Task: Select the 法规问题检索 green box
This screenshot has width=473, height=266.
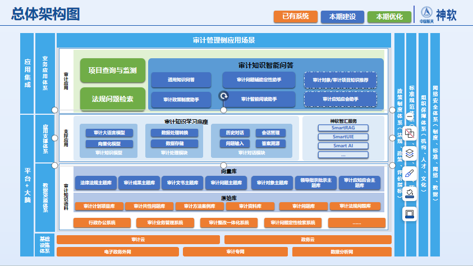Action: (x=113, y=99)
